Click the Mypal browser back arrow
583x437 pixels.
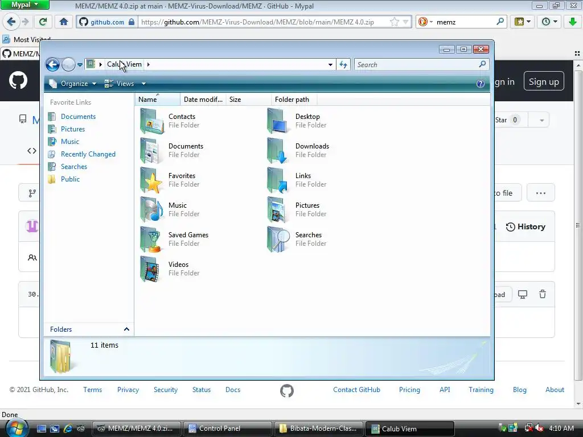tap(11, 22)
